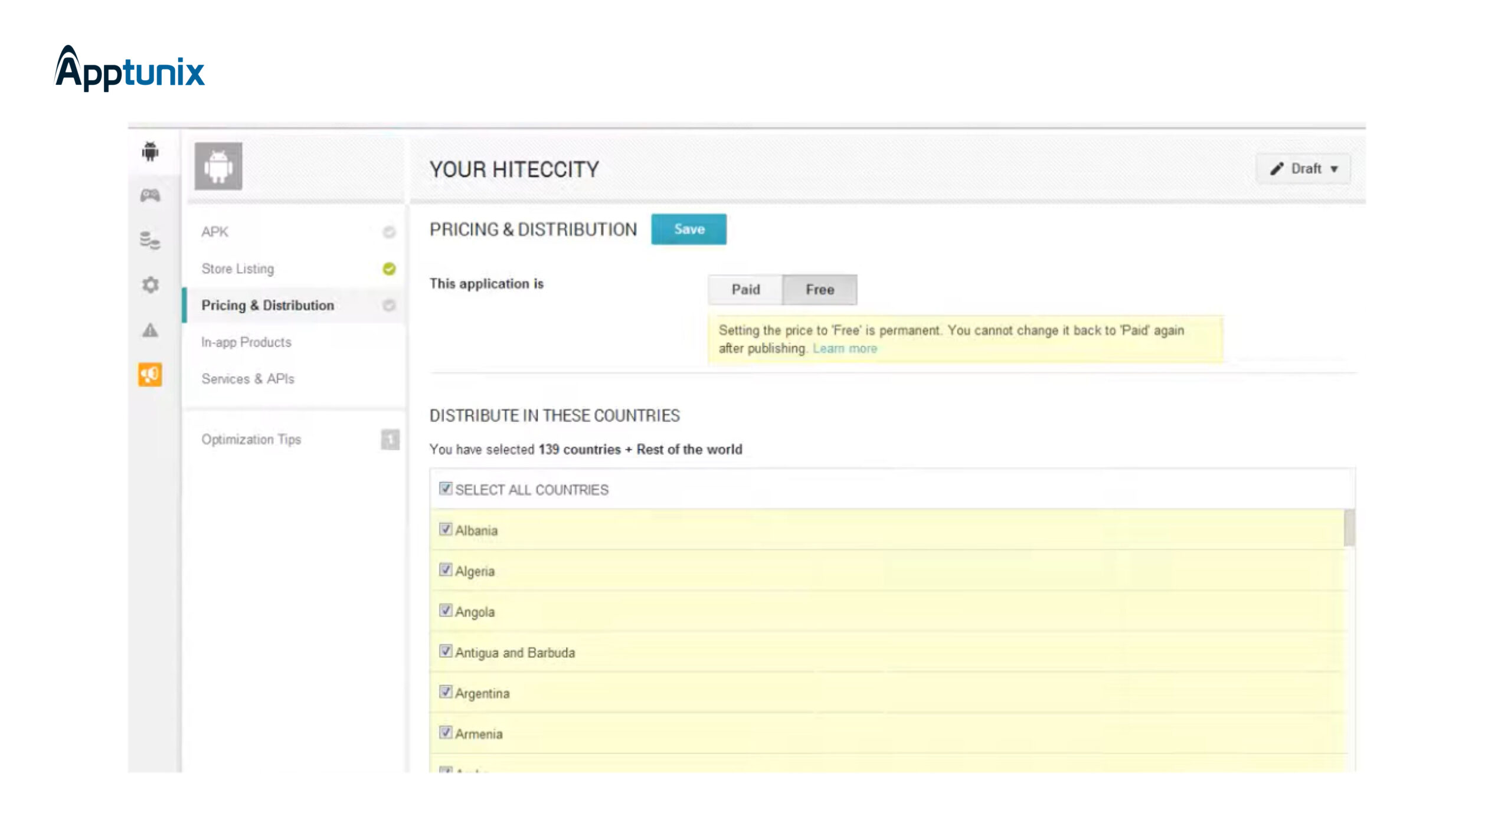Go to In-app Products section
1511x829 pixels.
coord(246,342)
